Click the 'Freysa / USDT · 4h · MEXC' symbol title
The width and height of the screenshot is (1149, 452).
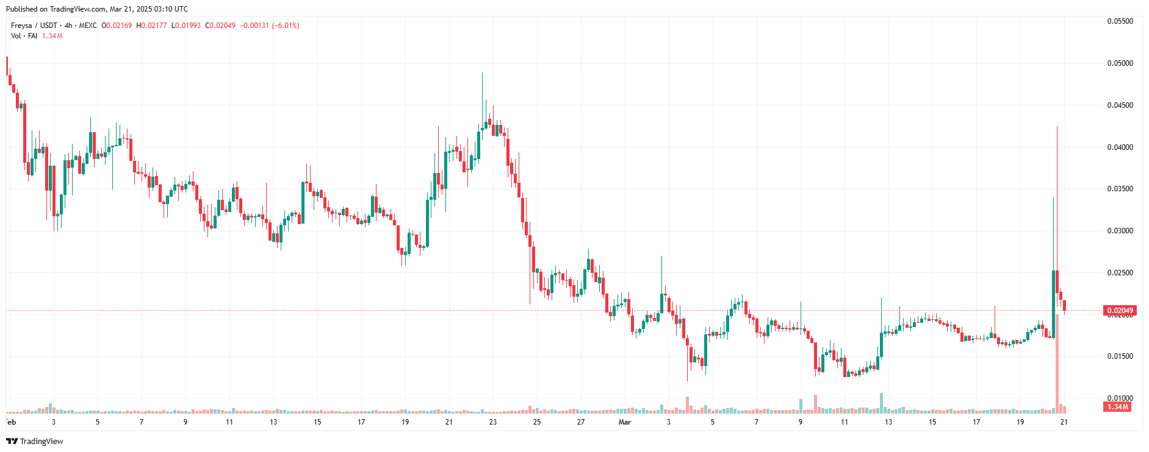pyautogui.click(x=54, y=26)
